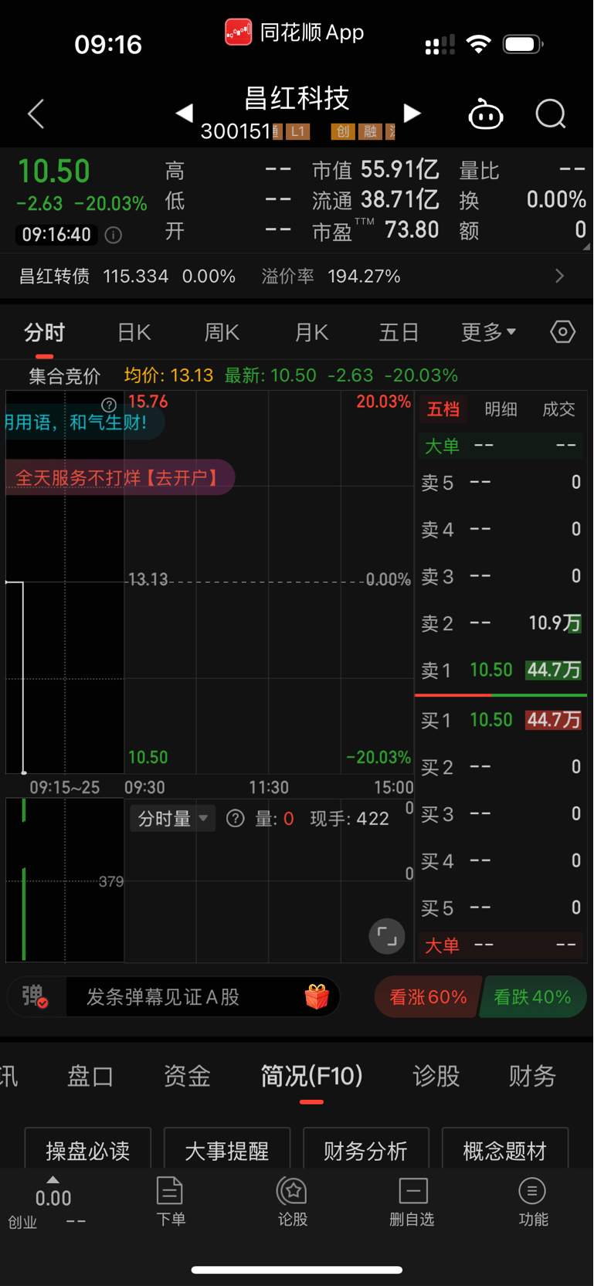This screenshot has height=1286, width=594.
Task: Vote 看跌 40% bearish
Action: [533, 997]
